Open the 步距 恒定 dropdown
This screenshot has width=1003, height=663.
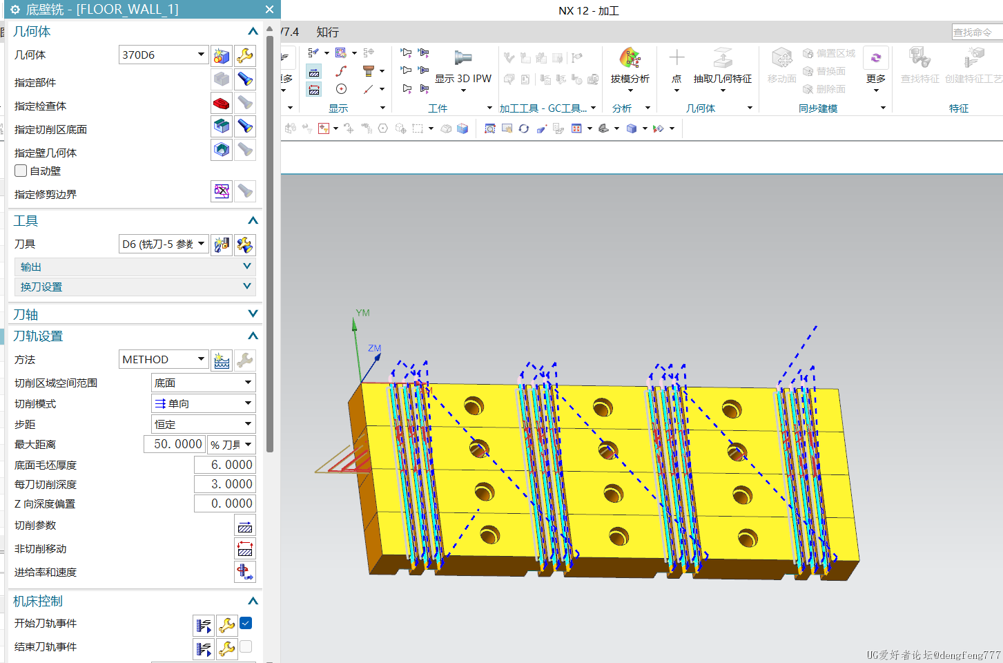204,424
